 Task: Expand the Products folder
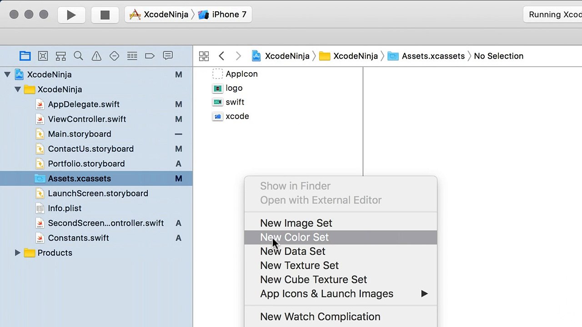(18, 253)
